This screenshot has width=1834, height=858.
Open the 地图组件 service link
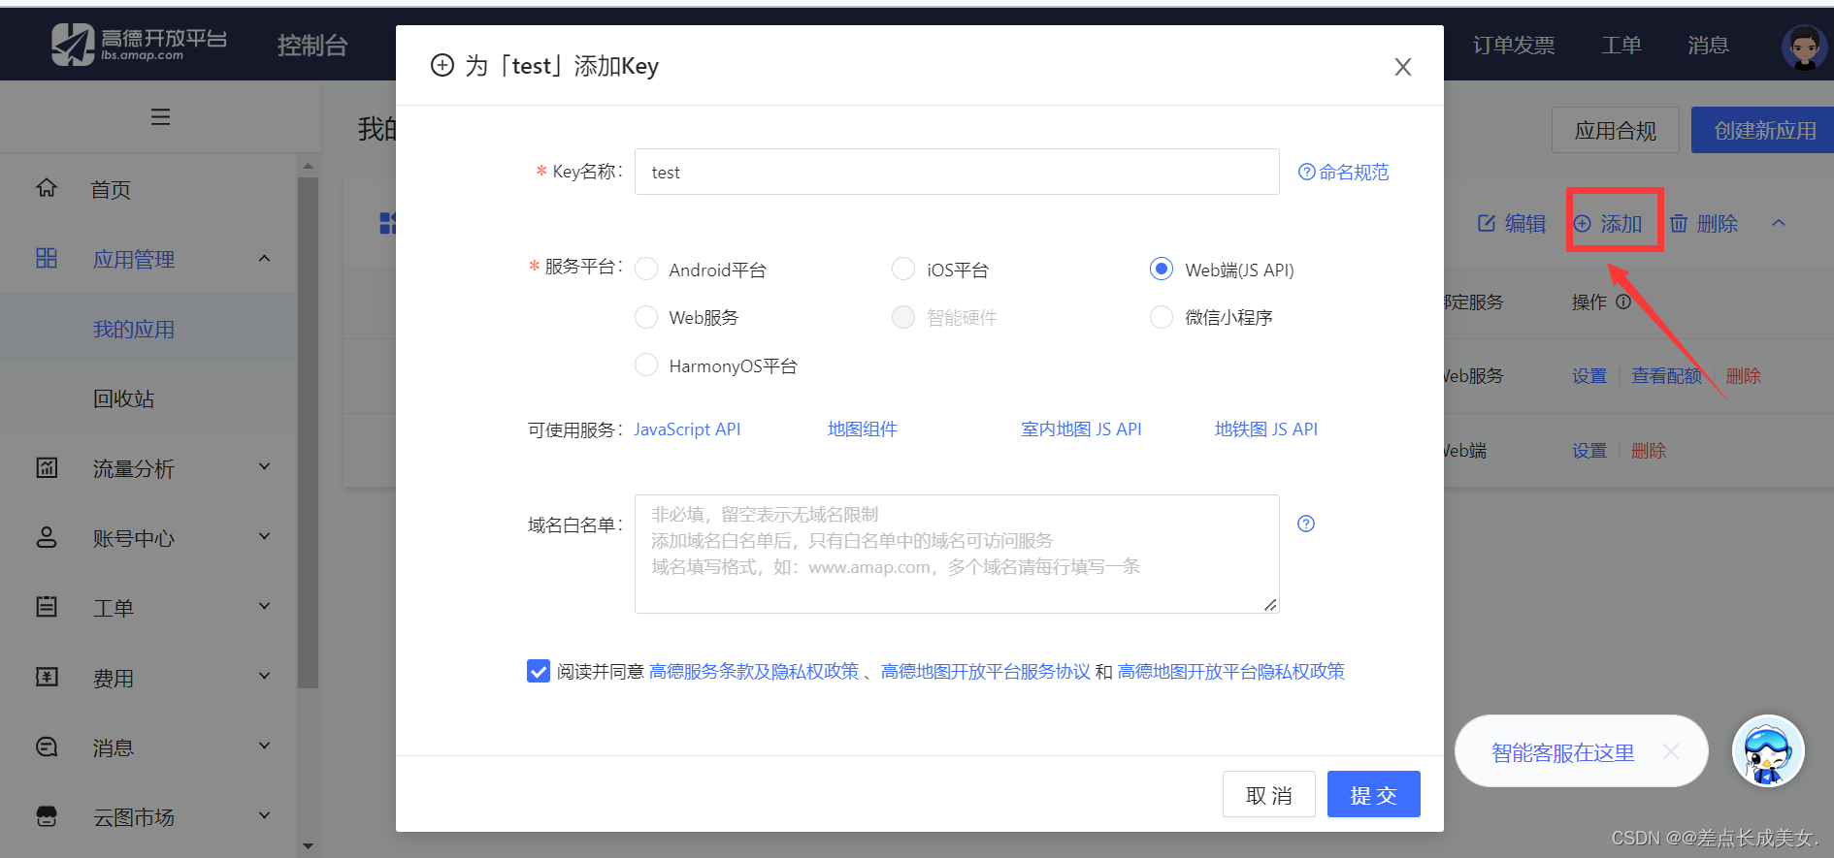(x=863, y=429)
